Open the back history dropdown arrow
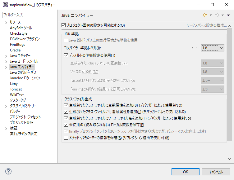Image resolution: width=234 pixels, height=180 pixels. click(x=211, y=15)
